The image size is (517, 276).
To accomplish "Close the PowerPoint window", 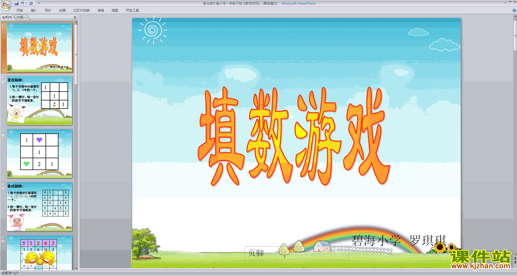I will 515,2.
